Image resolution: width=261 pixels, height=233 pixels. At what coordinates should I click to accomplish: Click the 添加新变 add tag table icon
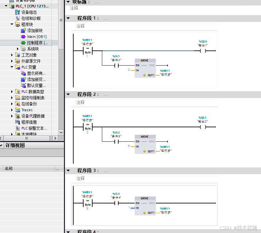(23, 79)
